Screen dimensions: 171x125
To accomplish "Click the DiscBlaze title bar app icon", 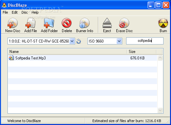I will pos(4,5).
